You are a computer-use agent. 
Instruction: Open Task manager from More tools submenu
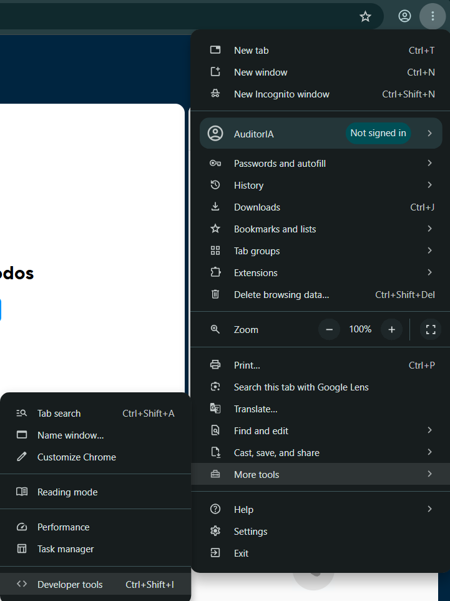point(95,549)
